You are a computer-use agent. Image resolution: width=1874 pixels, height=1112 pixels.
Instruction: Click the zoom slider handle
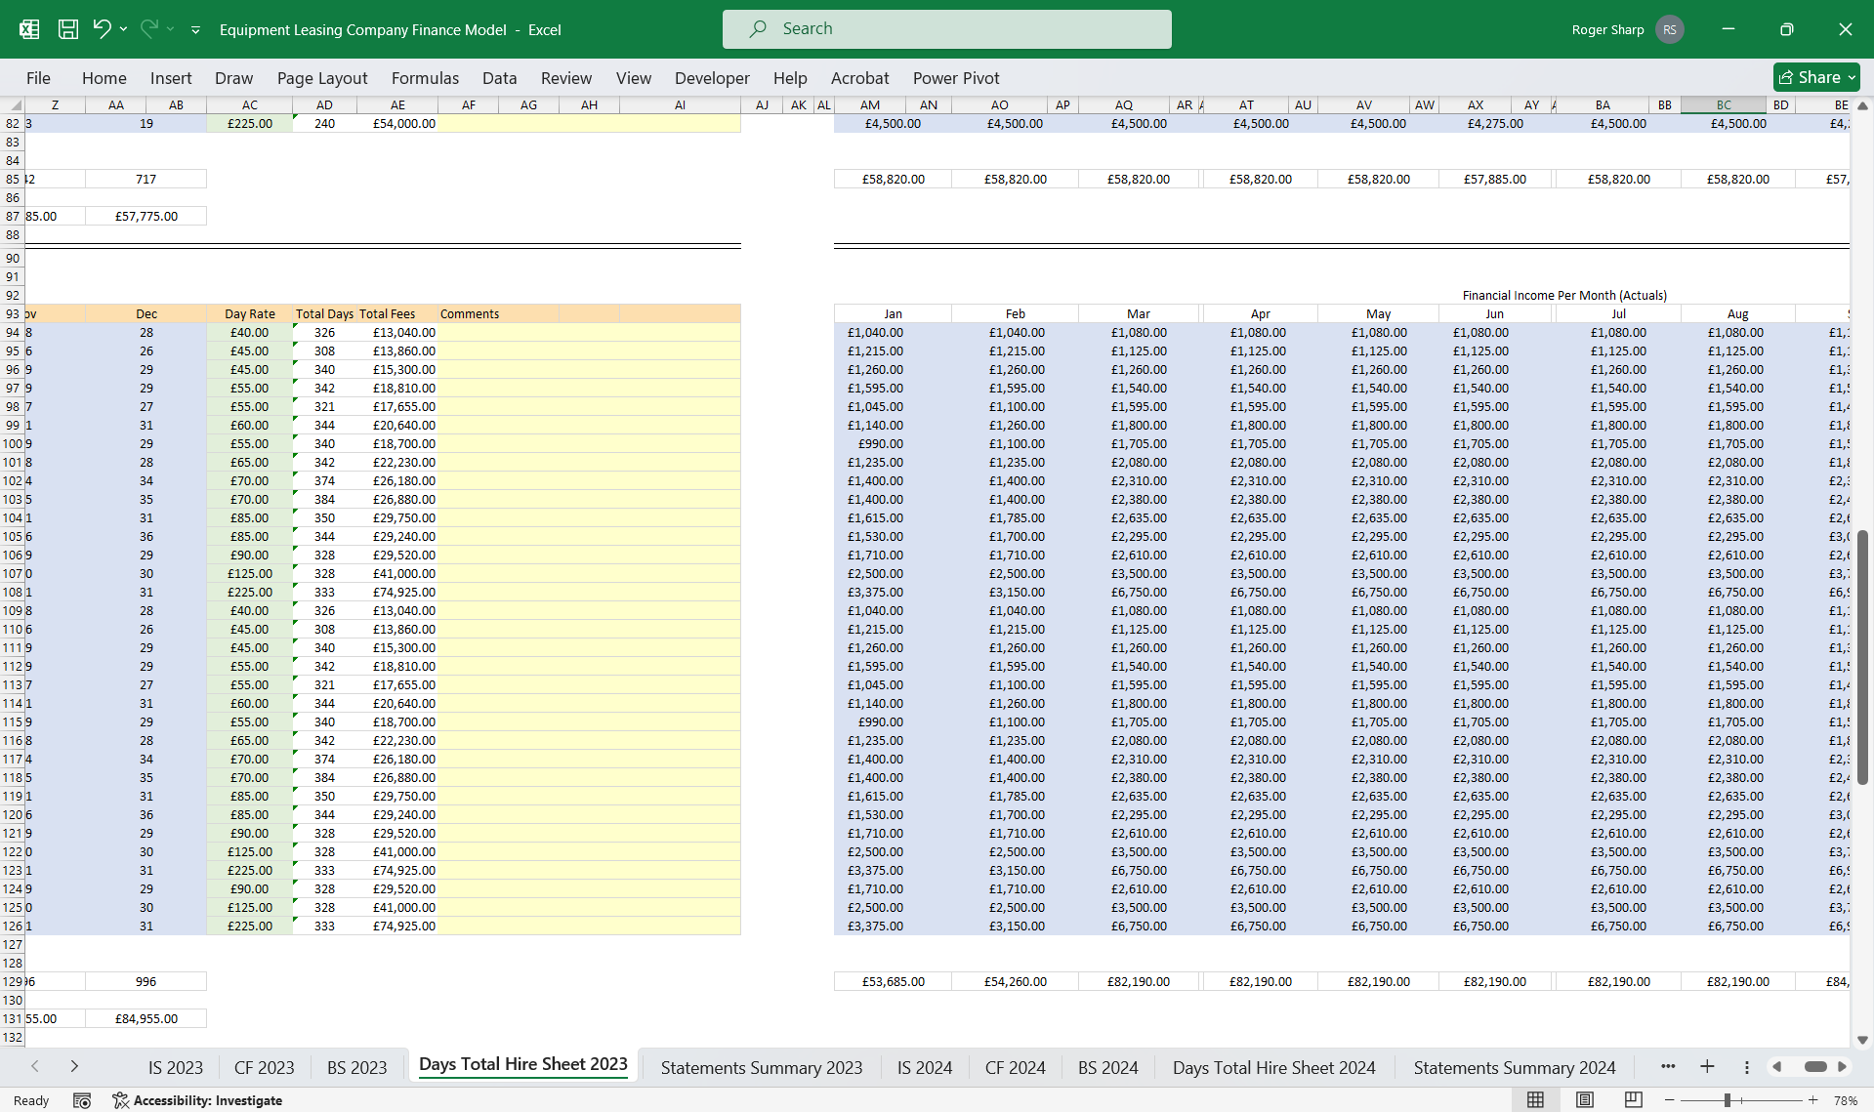click(1727, 1100)
